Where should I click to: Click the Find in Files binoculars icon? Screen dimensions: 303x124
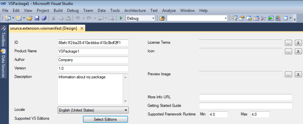162,18
